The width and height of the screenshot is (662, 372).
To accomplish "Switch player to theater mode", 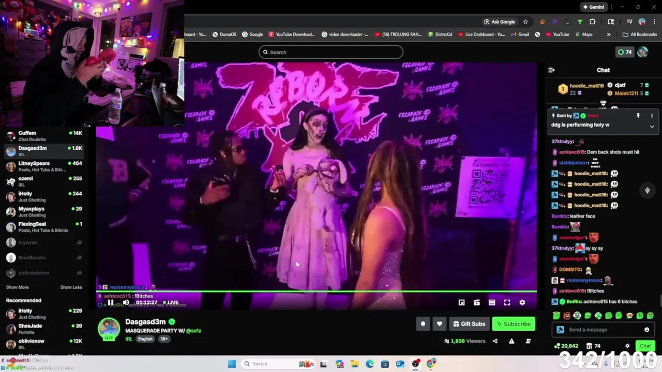I will tap(492, 303).
